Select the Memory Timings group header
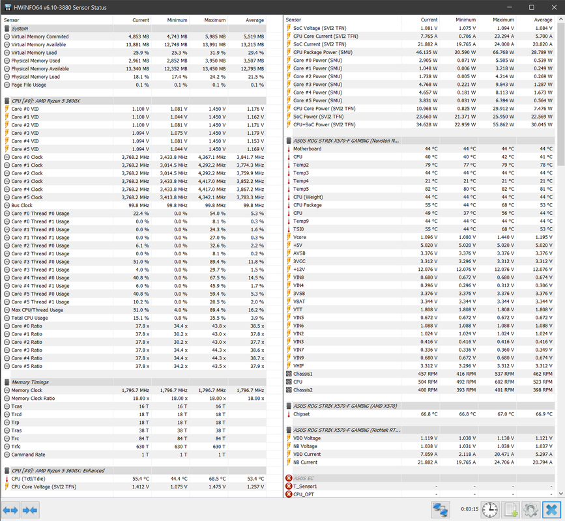This screenshot has width=565, height=521. coord(135,382)
